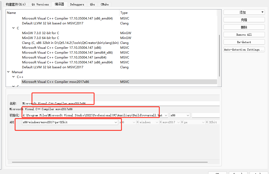Select MSVC 17.10.35004.147 (x86) compiler
The height and width of the screenshot is (174, 269).
click(62, 47)
